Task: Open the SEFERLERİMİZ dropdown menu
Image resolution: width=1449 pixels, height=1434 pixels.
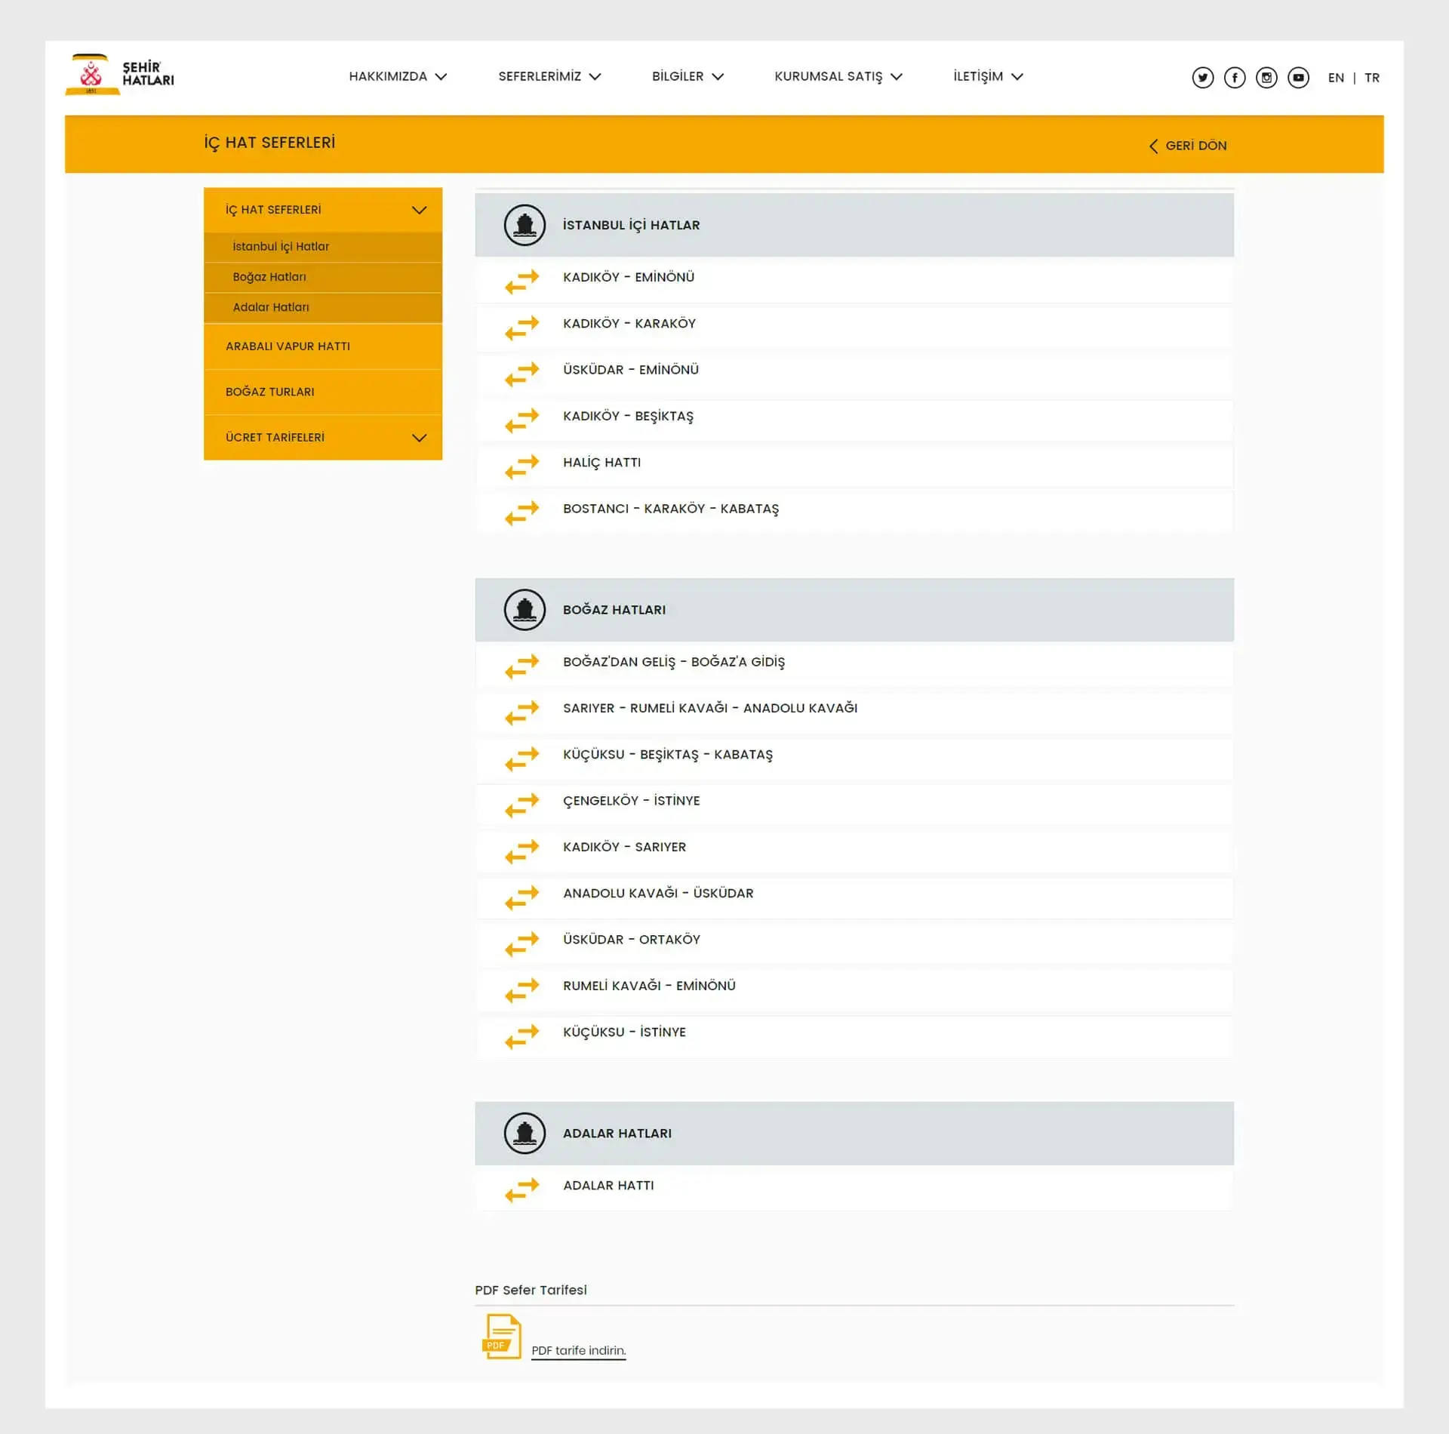Action: click(549, 76)
